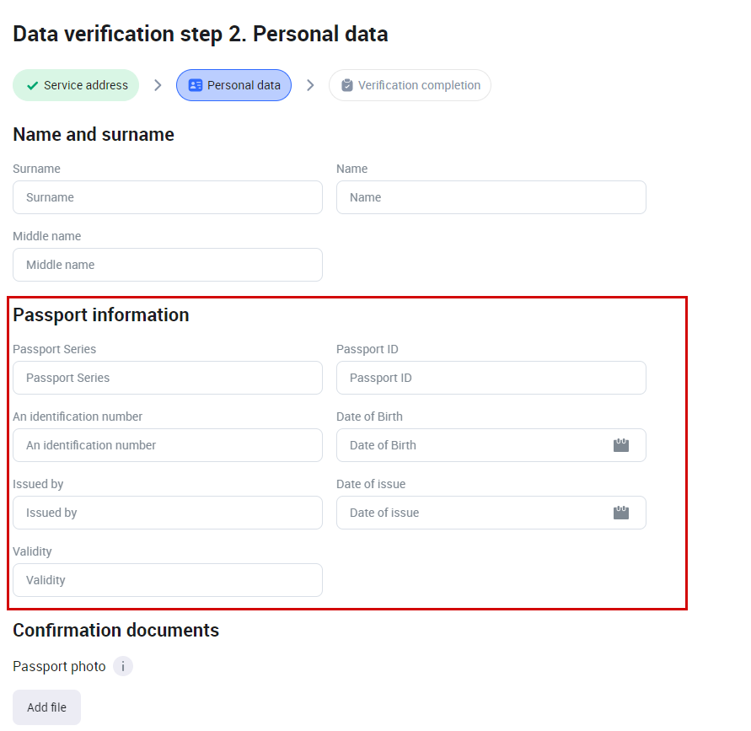Screen dimensions: 751x731
Task: Click the chevron after Service address
Action: tap(158, 85)
